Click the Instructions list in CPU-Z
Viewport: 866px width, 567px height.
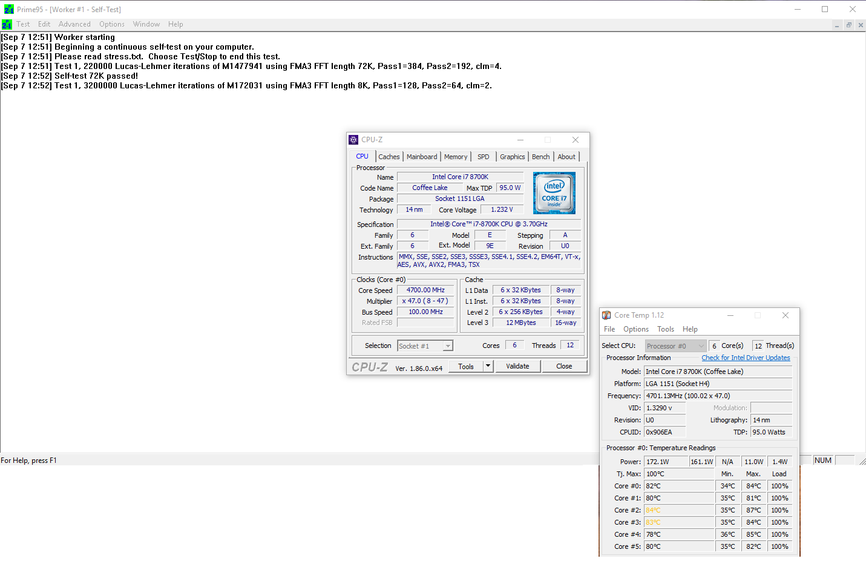tap(489, 261)
